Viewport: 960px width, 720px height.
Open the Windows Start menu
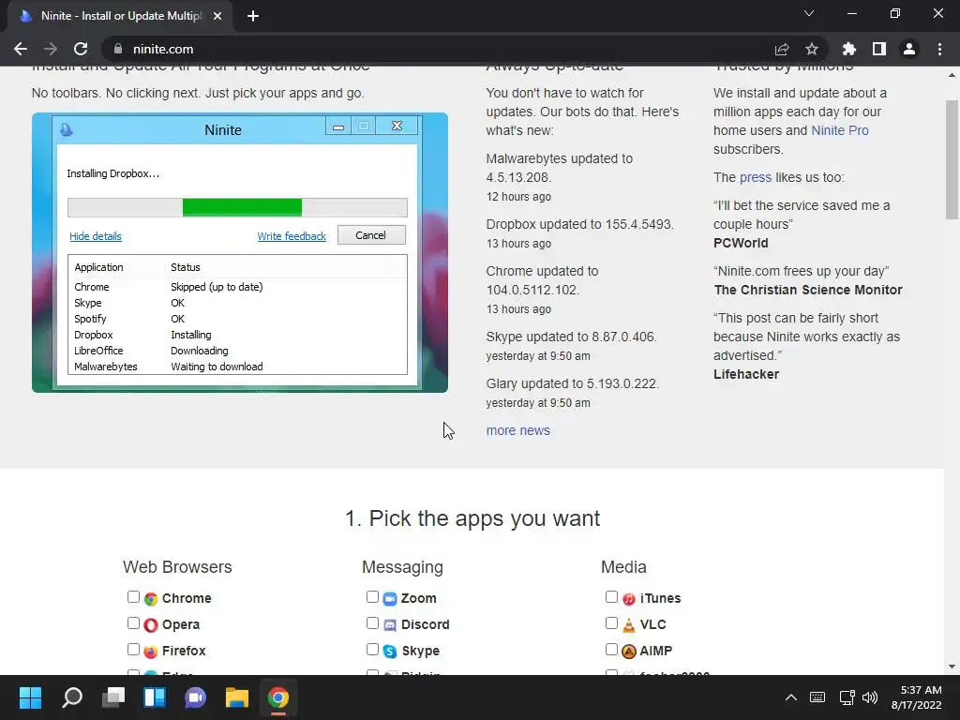coord(30,697)
